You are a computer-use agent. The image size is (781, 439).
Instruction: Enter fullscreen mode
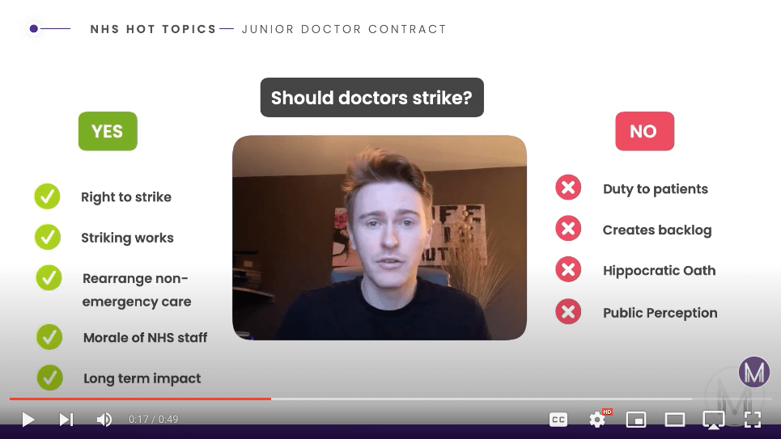pyautogui.click(x=753, y=420)
